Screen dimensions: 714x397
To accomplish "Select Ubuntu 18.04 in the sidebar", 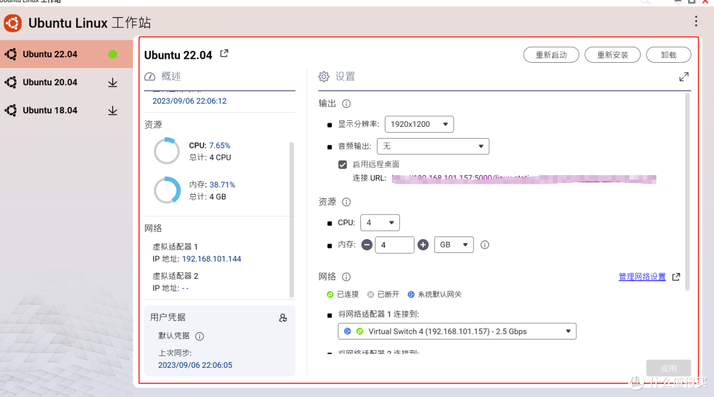I will 67,110.
